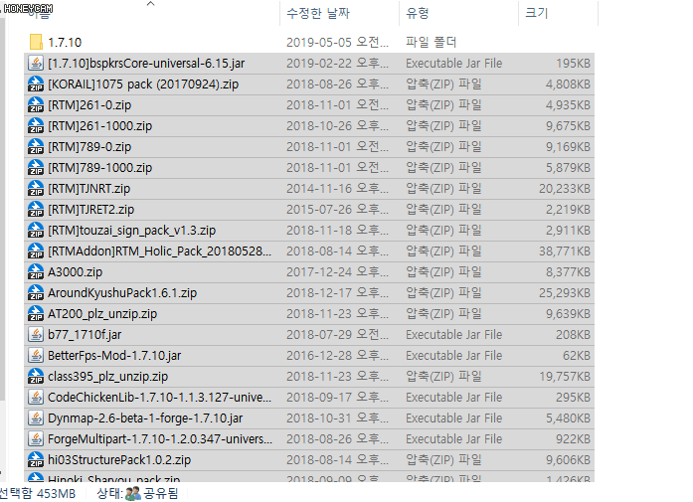The height and width of the screenshot is (502, 693).
Task: Click the zip icon of AroundKyushuPack1.6.1.zip
Action: click(36, 293)
